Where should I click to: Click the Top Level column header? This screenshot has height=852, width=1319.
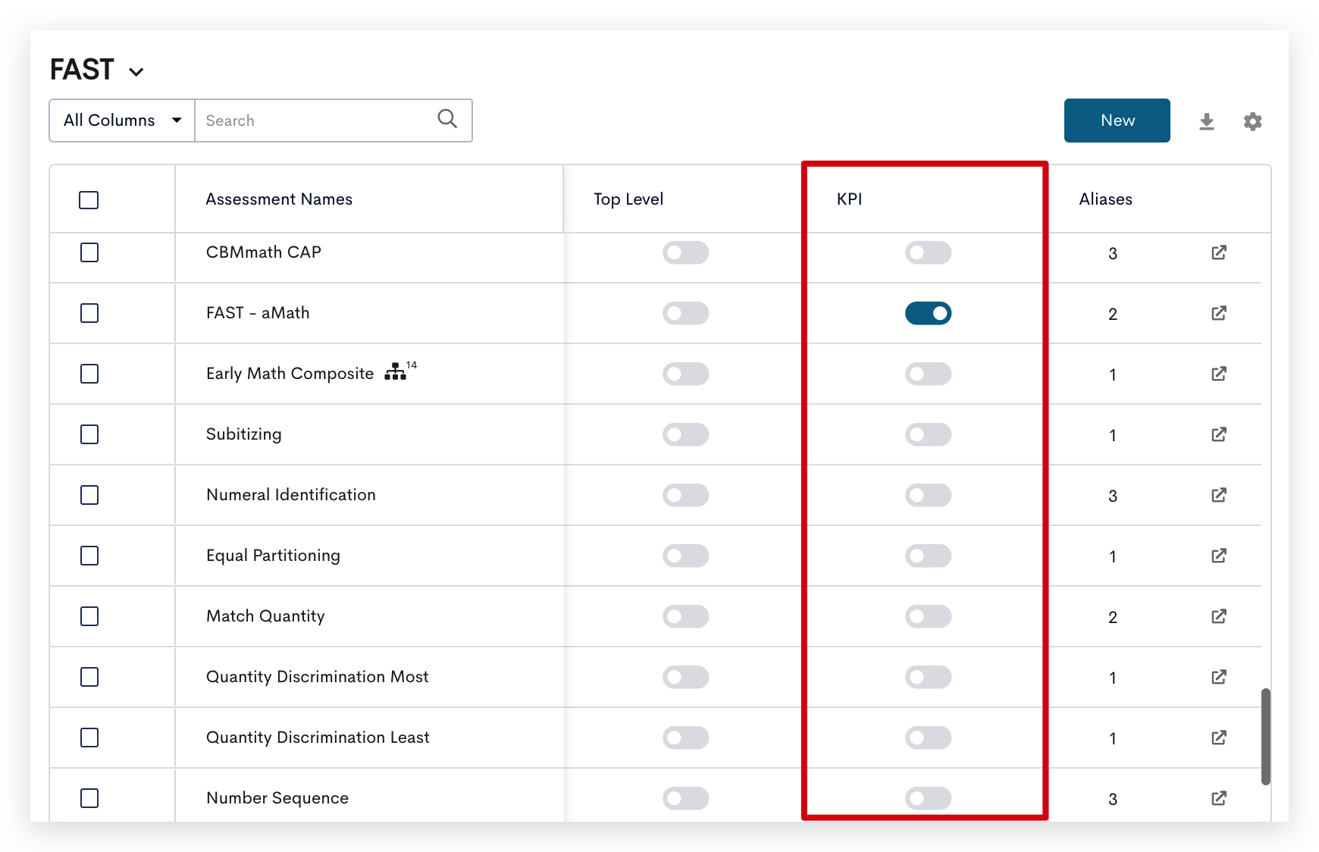click(x=628, y=199)
